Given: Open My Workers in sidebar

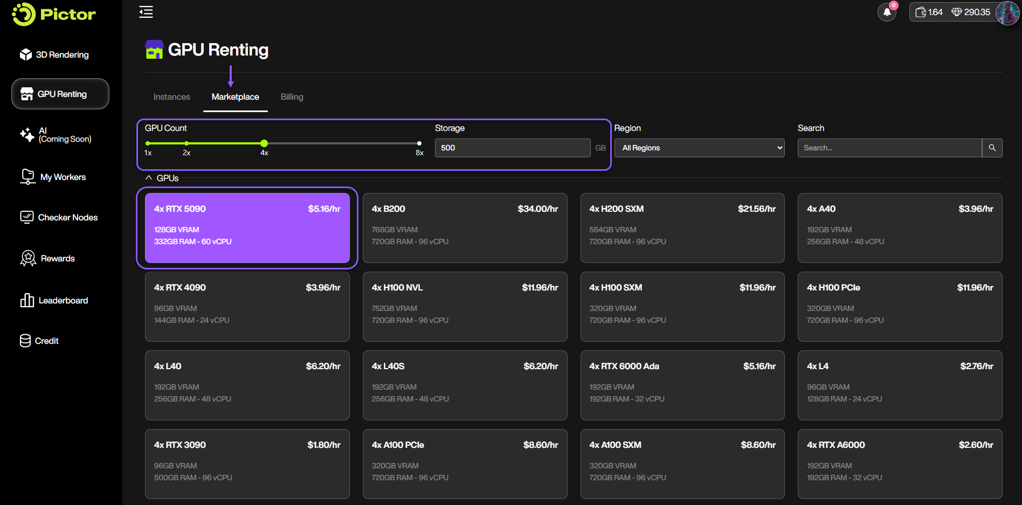Looking at the screenshot, I should tap(63, 177).
